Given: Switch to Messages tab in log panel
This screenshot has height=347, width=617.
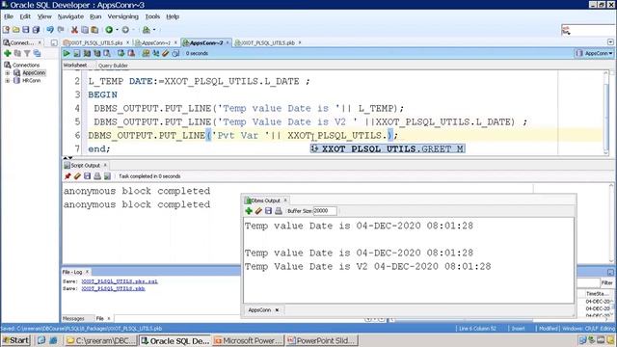Looking at the screenshot, I should (73, 318).
